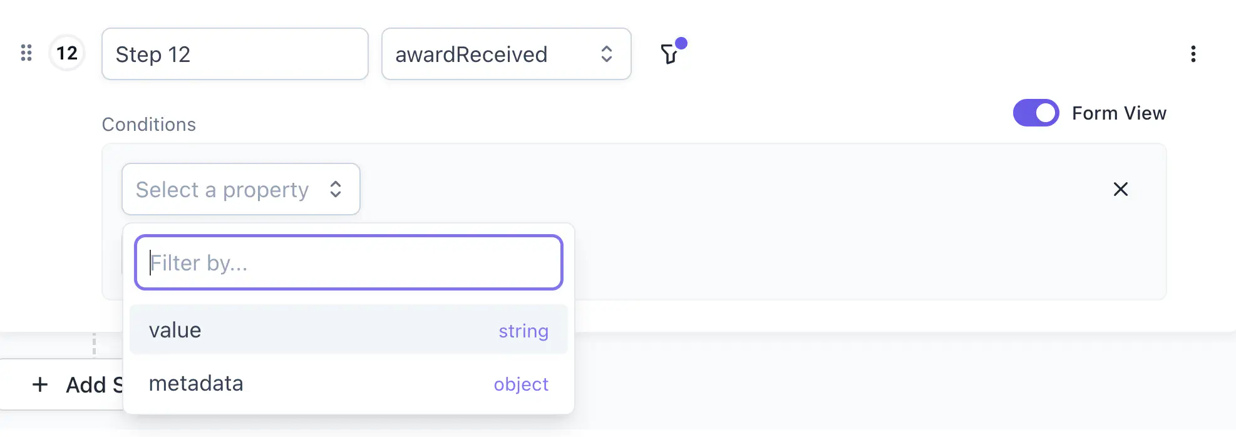This screenshot has width=1236, height=437.
Task: Disable the Form View switch
Action: point(1036,113)
